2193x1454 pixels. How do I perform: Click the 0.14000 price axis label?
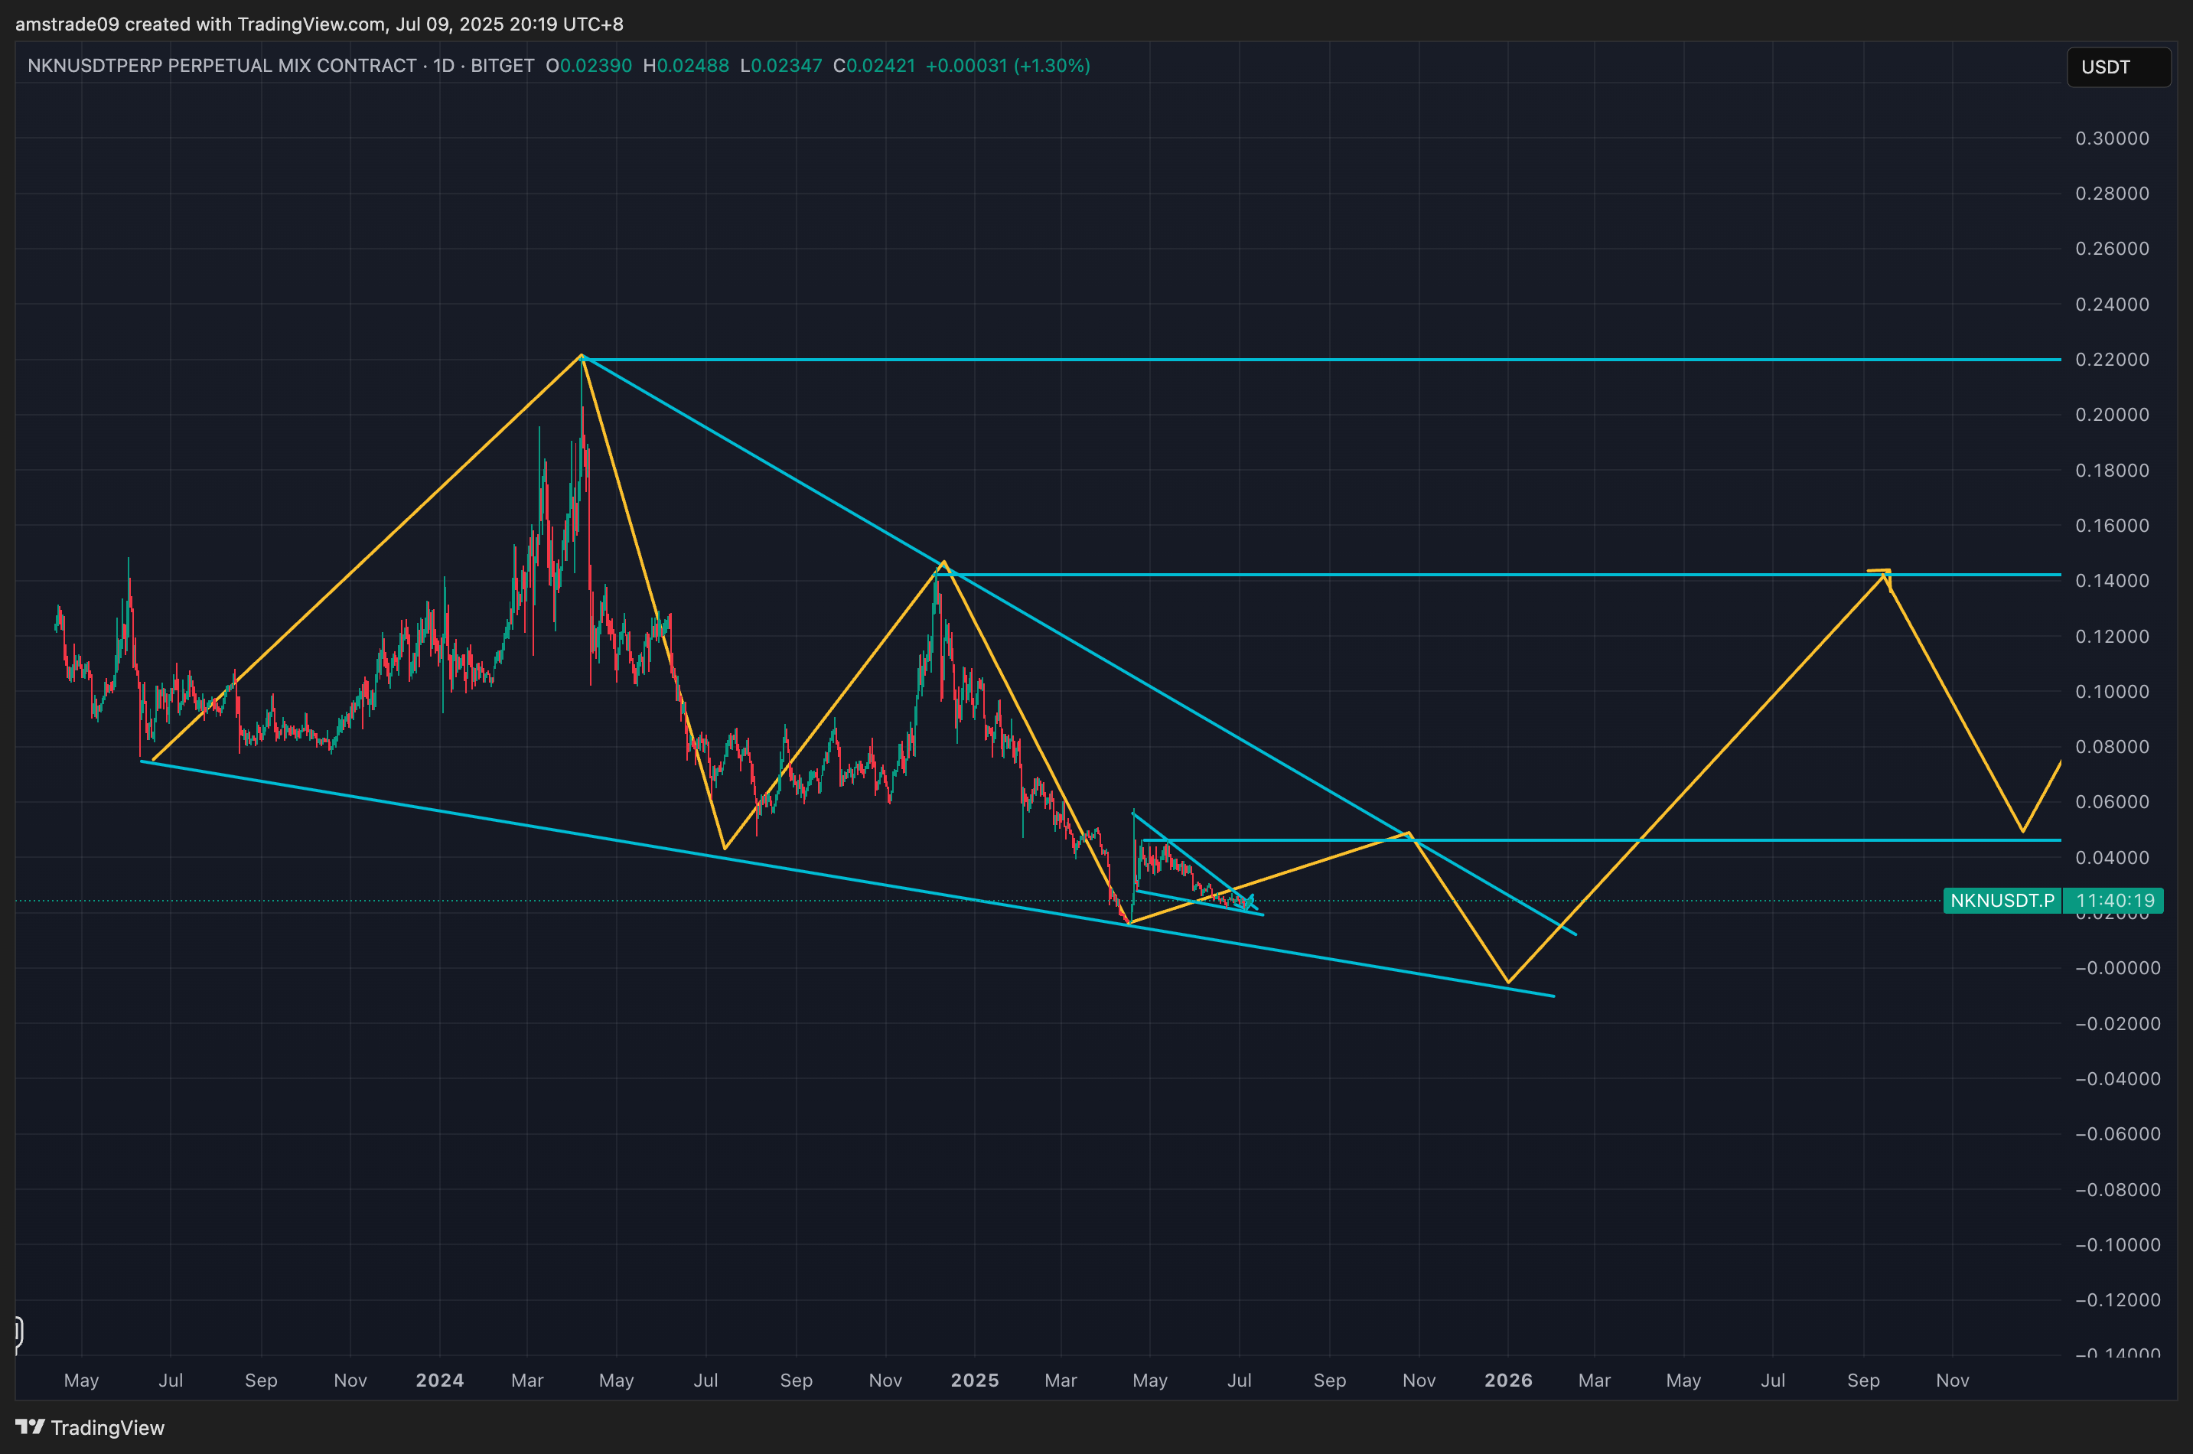click(x=2111, y=581)
